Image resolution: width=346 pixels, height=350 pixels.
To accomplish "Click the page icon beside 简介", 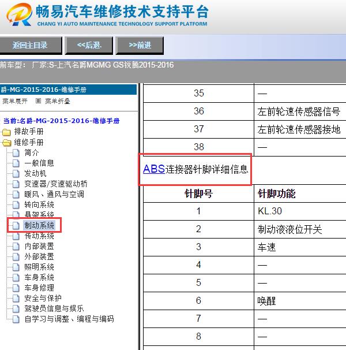I will click(x=16, y=153).
